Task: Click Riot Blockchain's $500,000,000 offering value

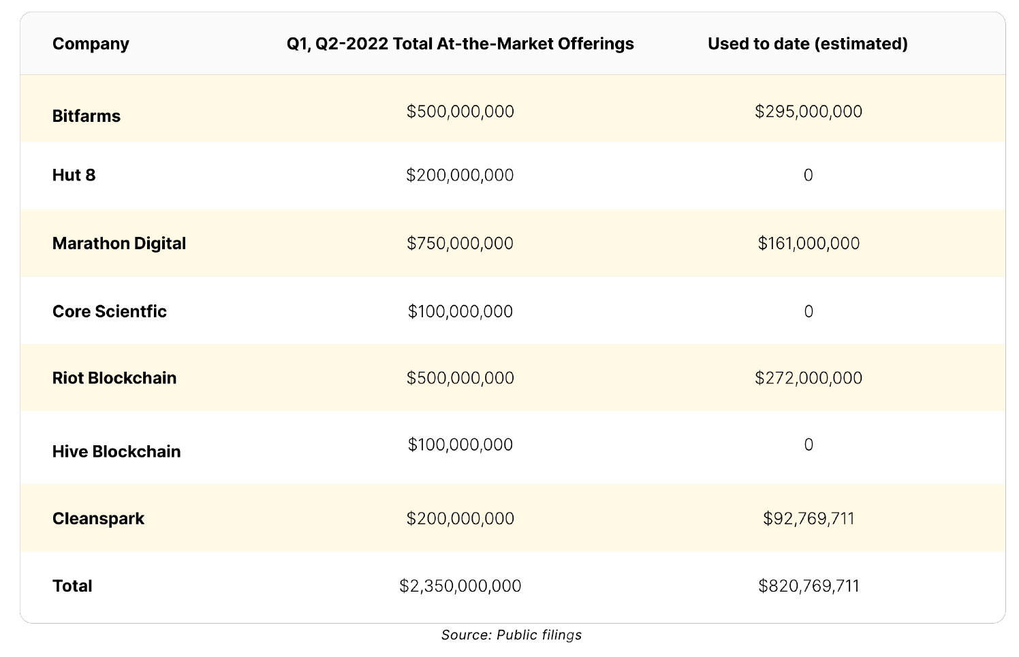Action: pyautogui.click(x=460, y=378)
